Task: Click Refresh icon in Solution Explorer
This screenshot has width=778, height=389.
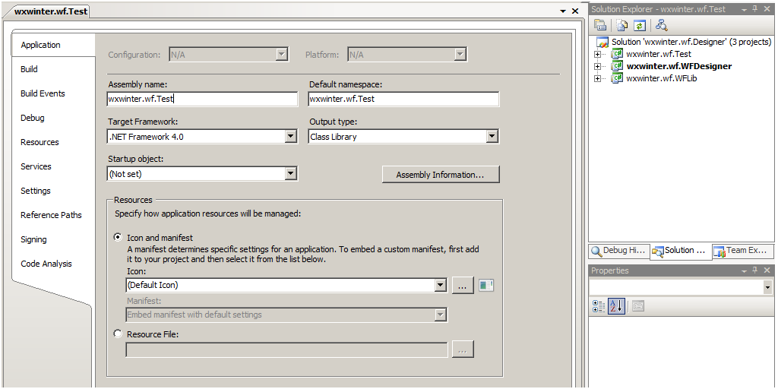Action: [640, 25]
